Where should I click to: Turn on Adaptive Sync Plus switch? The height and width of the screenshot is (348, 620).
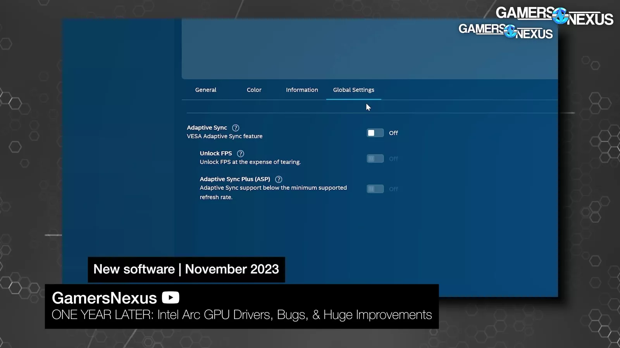375,189
